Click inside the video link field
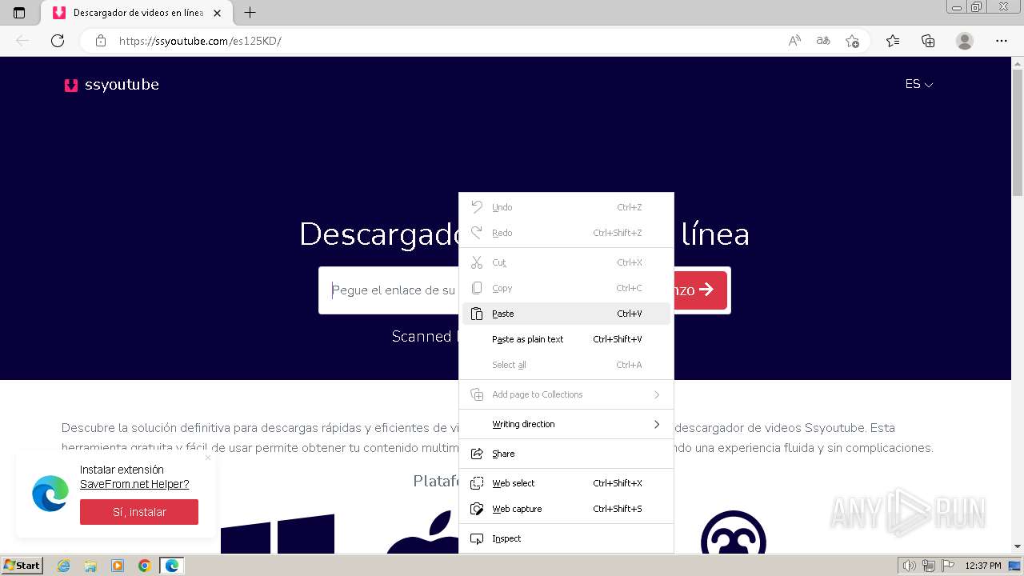 (x=389, y=290)
